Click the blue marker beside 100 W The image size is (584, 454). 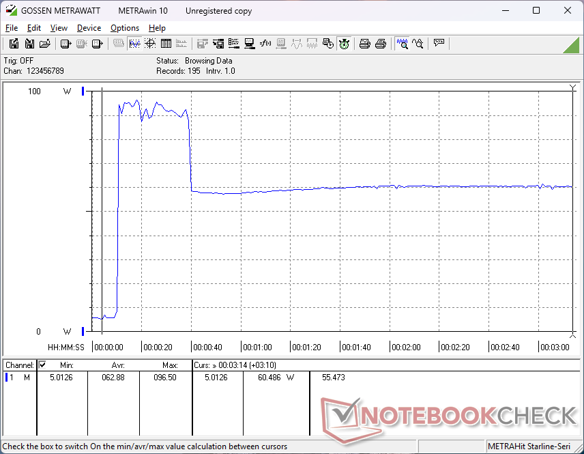pyautogui.click(x=83, y=91)
